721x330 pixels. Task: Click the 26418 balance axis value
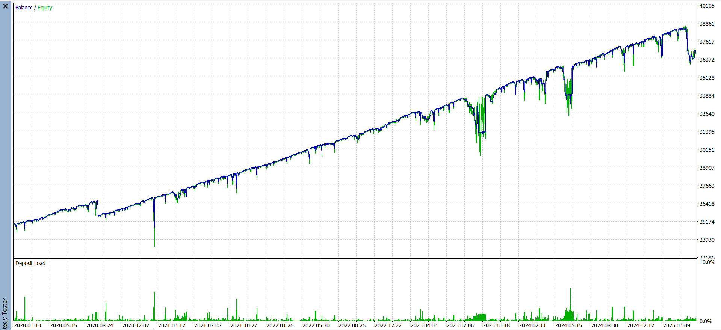coord(707,204)
